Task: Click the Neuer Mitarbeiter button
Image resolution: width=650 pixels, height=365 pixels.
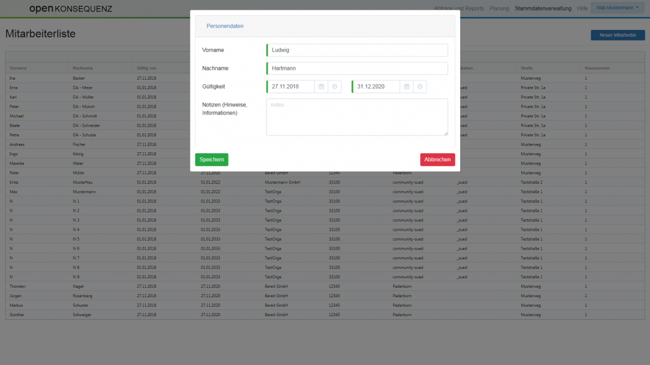Action: tap(617, 35)
